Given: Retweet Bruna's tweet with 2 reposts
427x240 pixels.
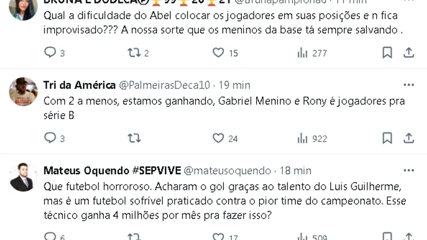Looking at the screenshot, I should point(134,53).
